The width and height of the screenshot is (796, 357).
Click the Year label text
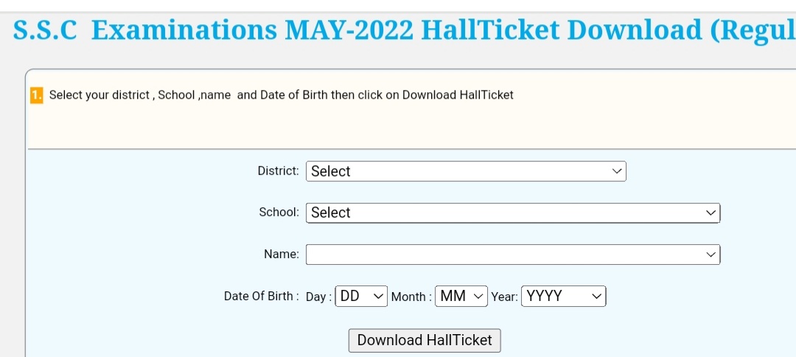pos(504,297)
